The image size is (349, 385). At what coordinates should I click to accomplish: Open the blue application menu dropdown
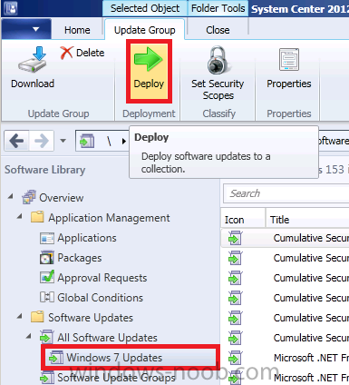click(x=26, y=29)
